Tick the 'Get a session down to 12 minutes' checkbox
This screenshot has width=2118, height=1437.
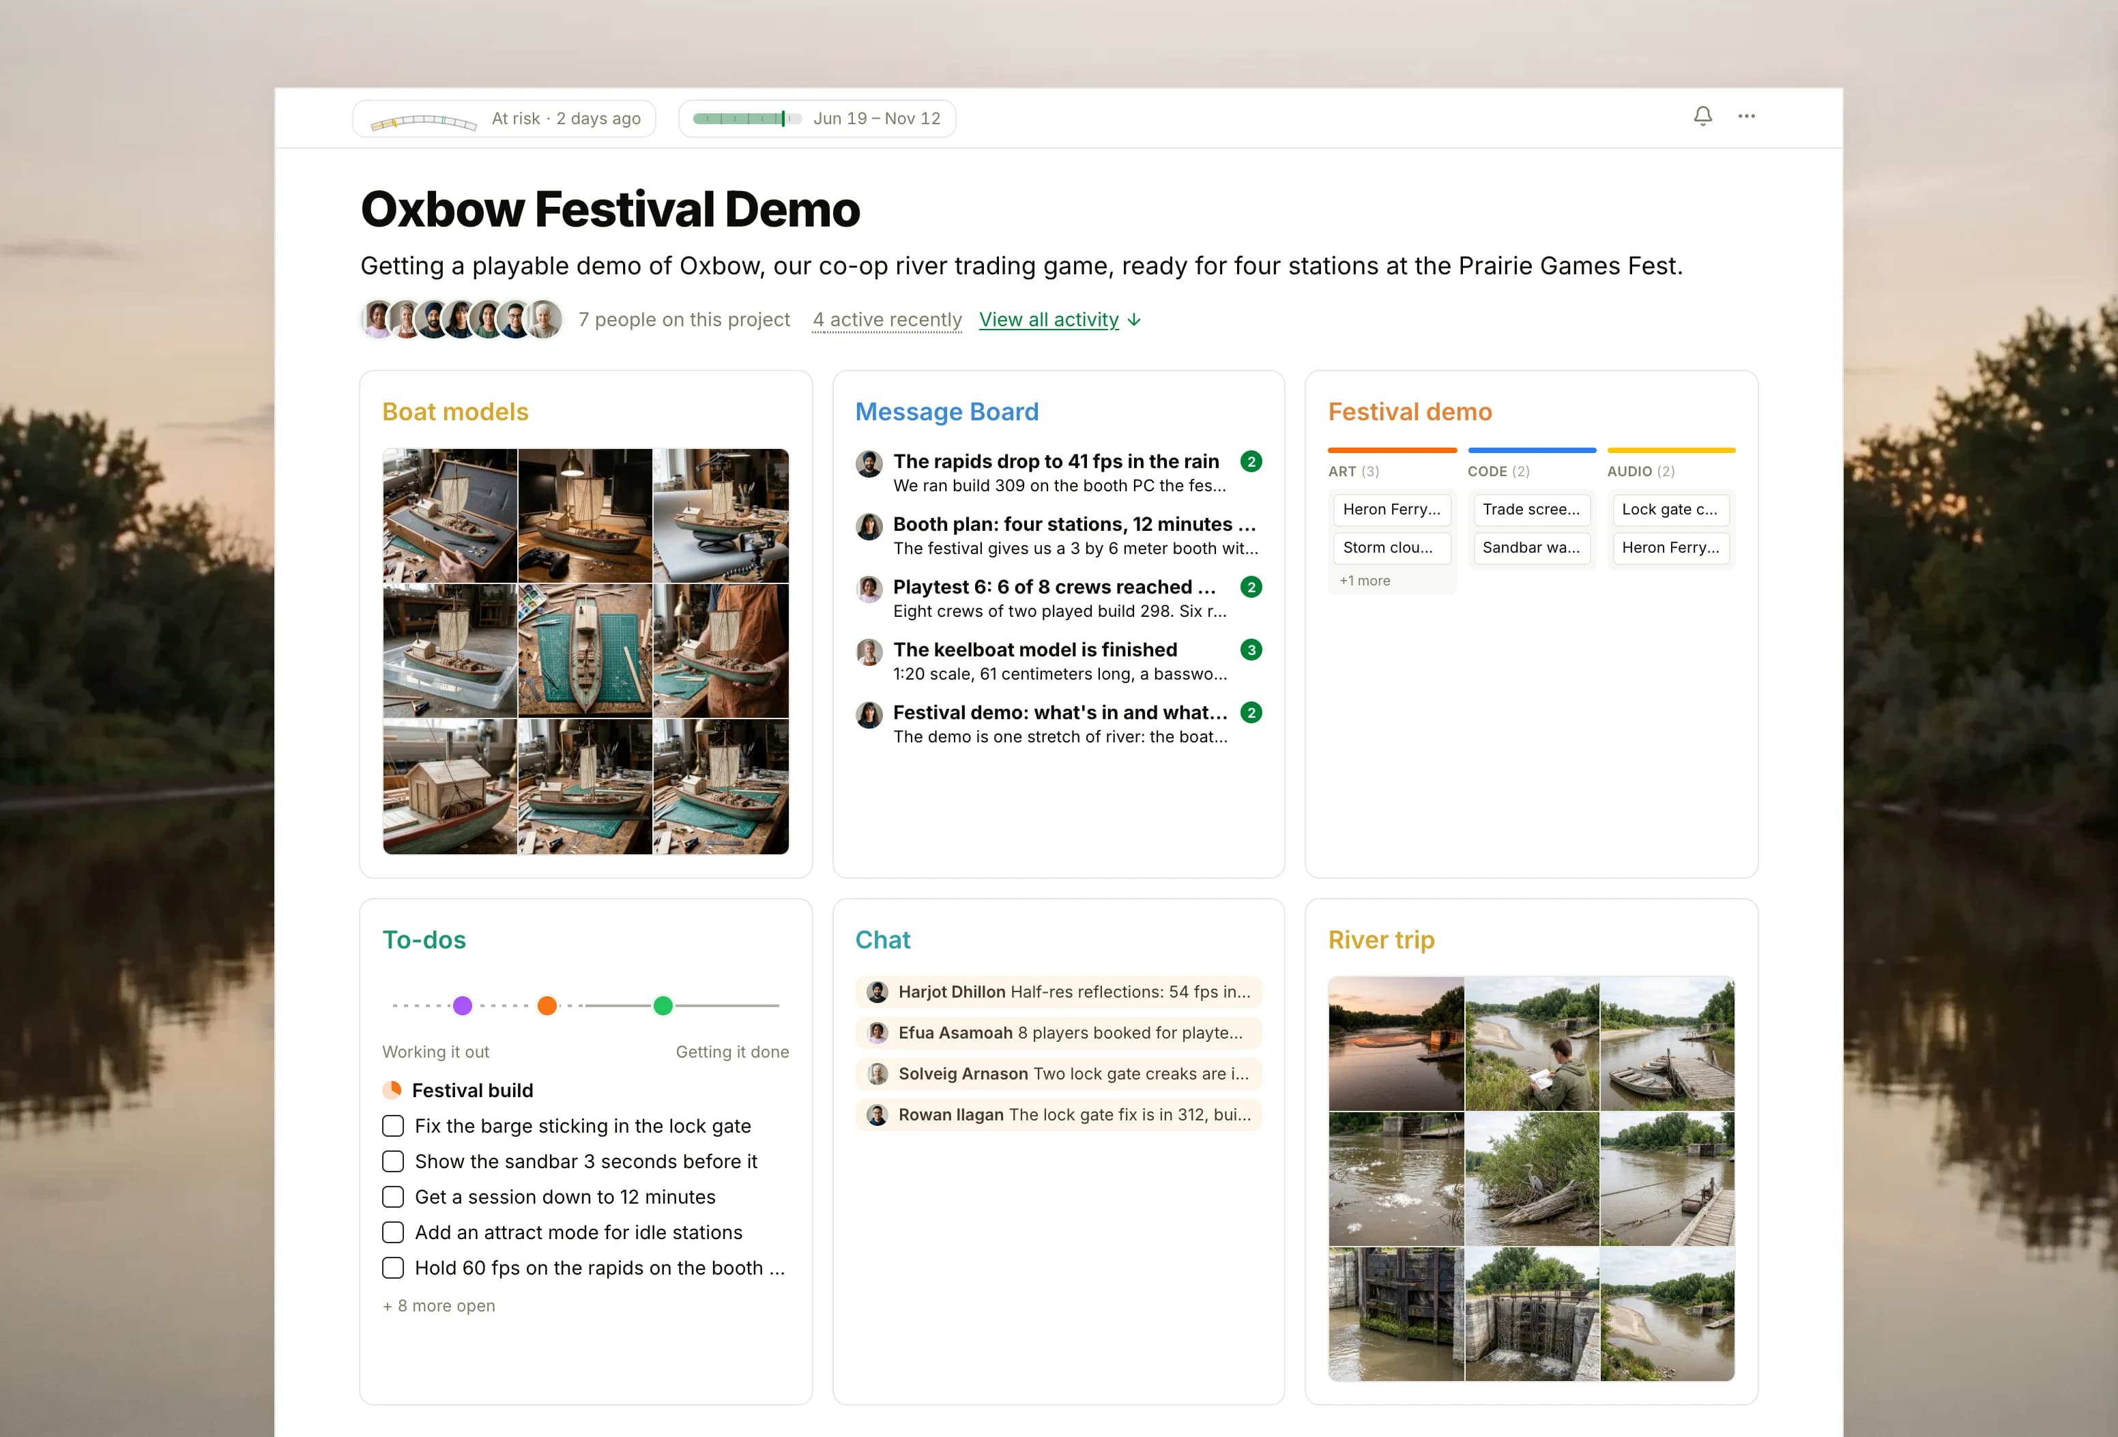coord(393,1197)
